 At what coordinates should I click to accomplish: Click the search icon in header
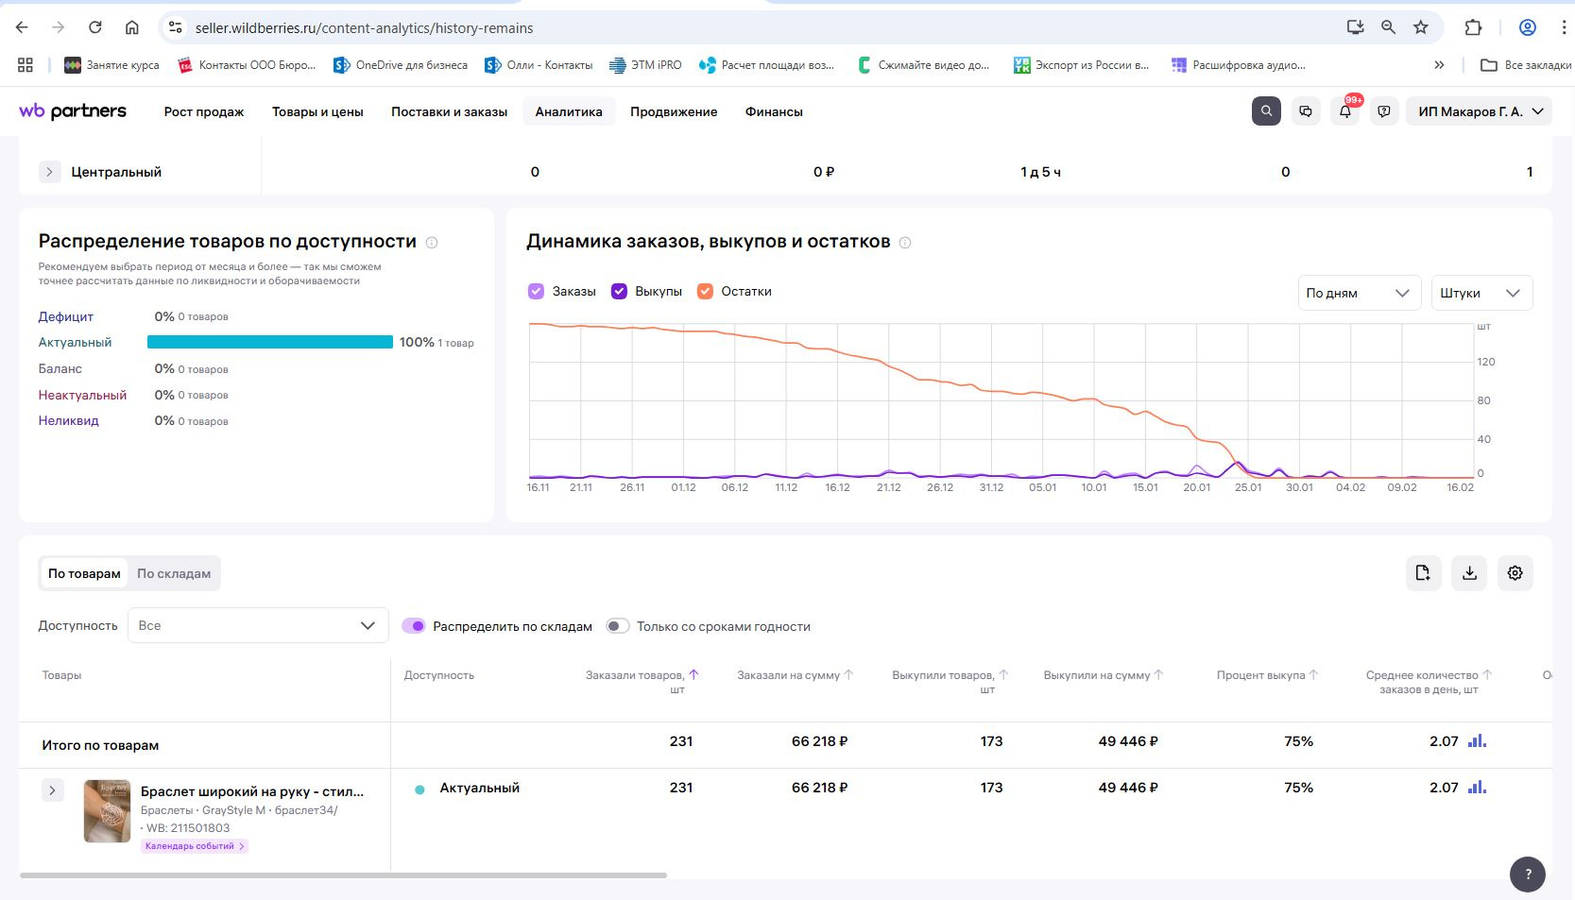pyautogui.click(x=1266, y=111)
